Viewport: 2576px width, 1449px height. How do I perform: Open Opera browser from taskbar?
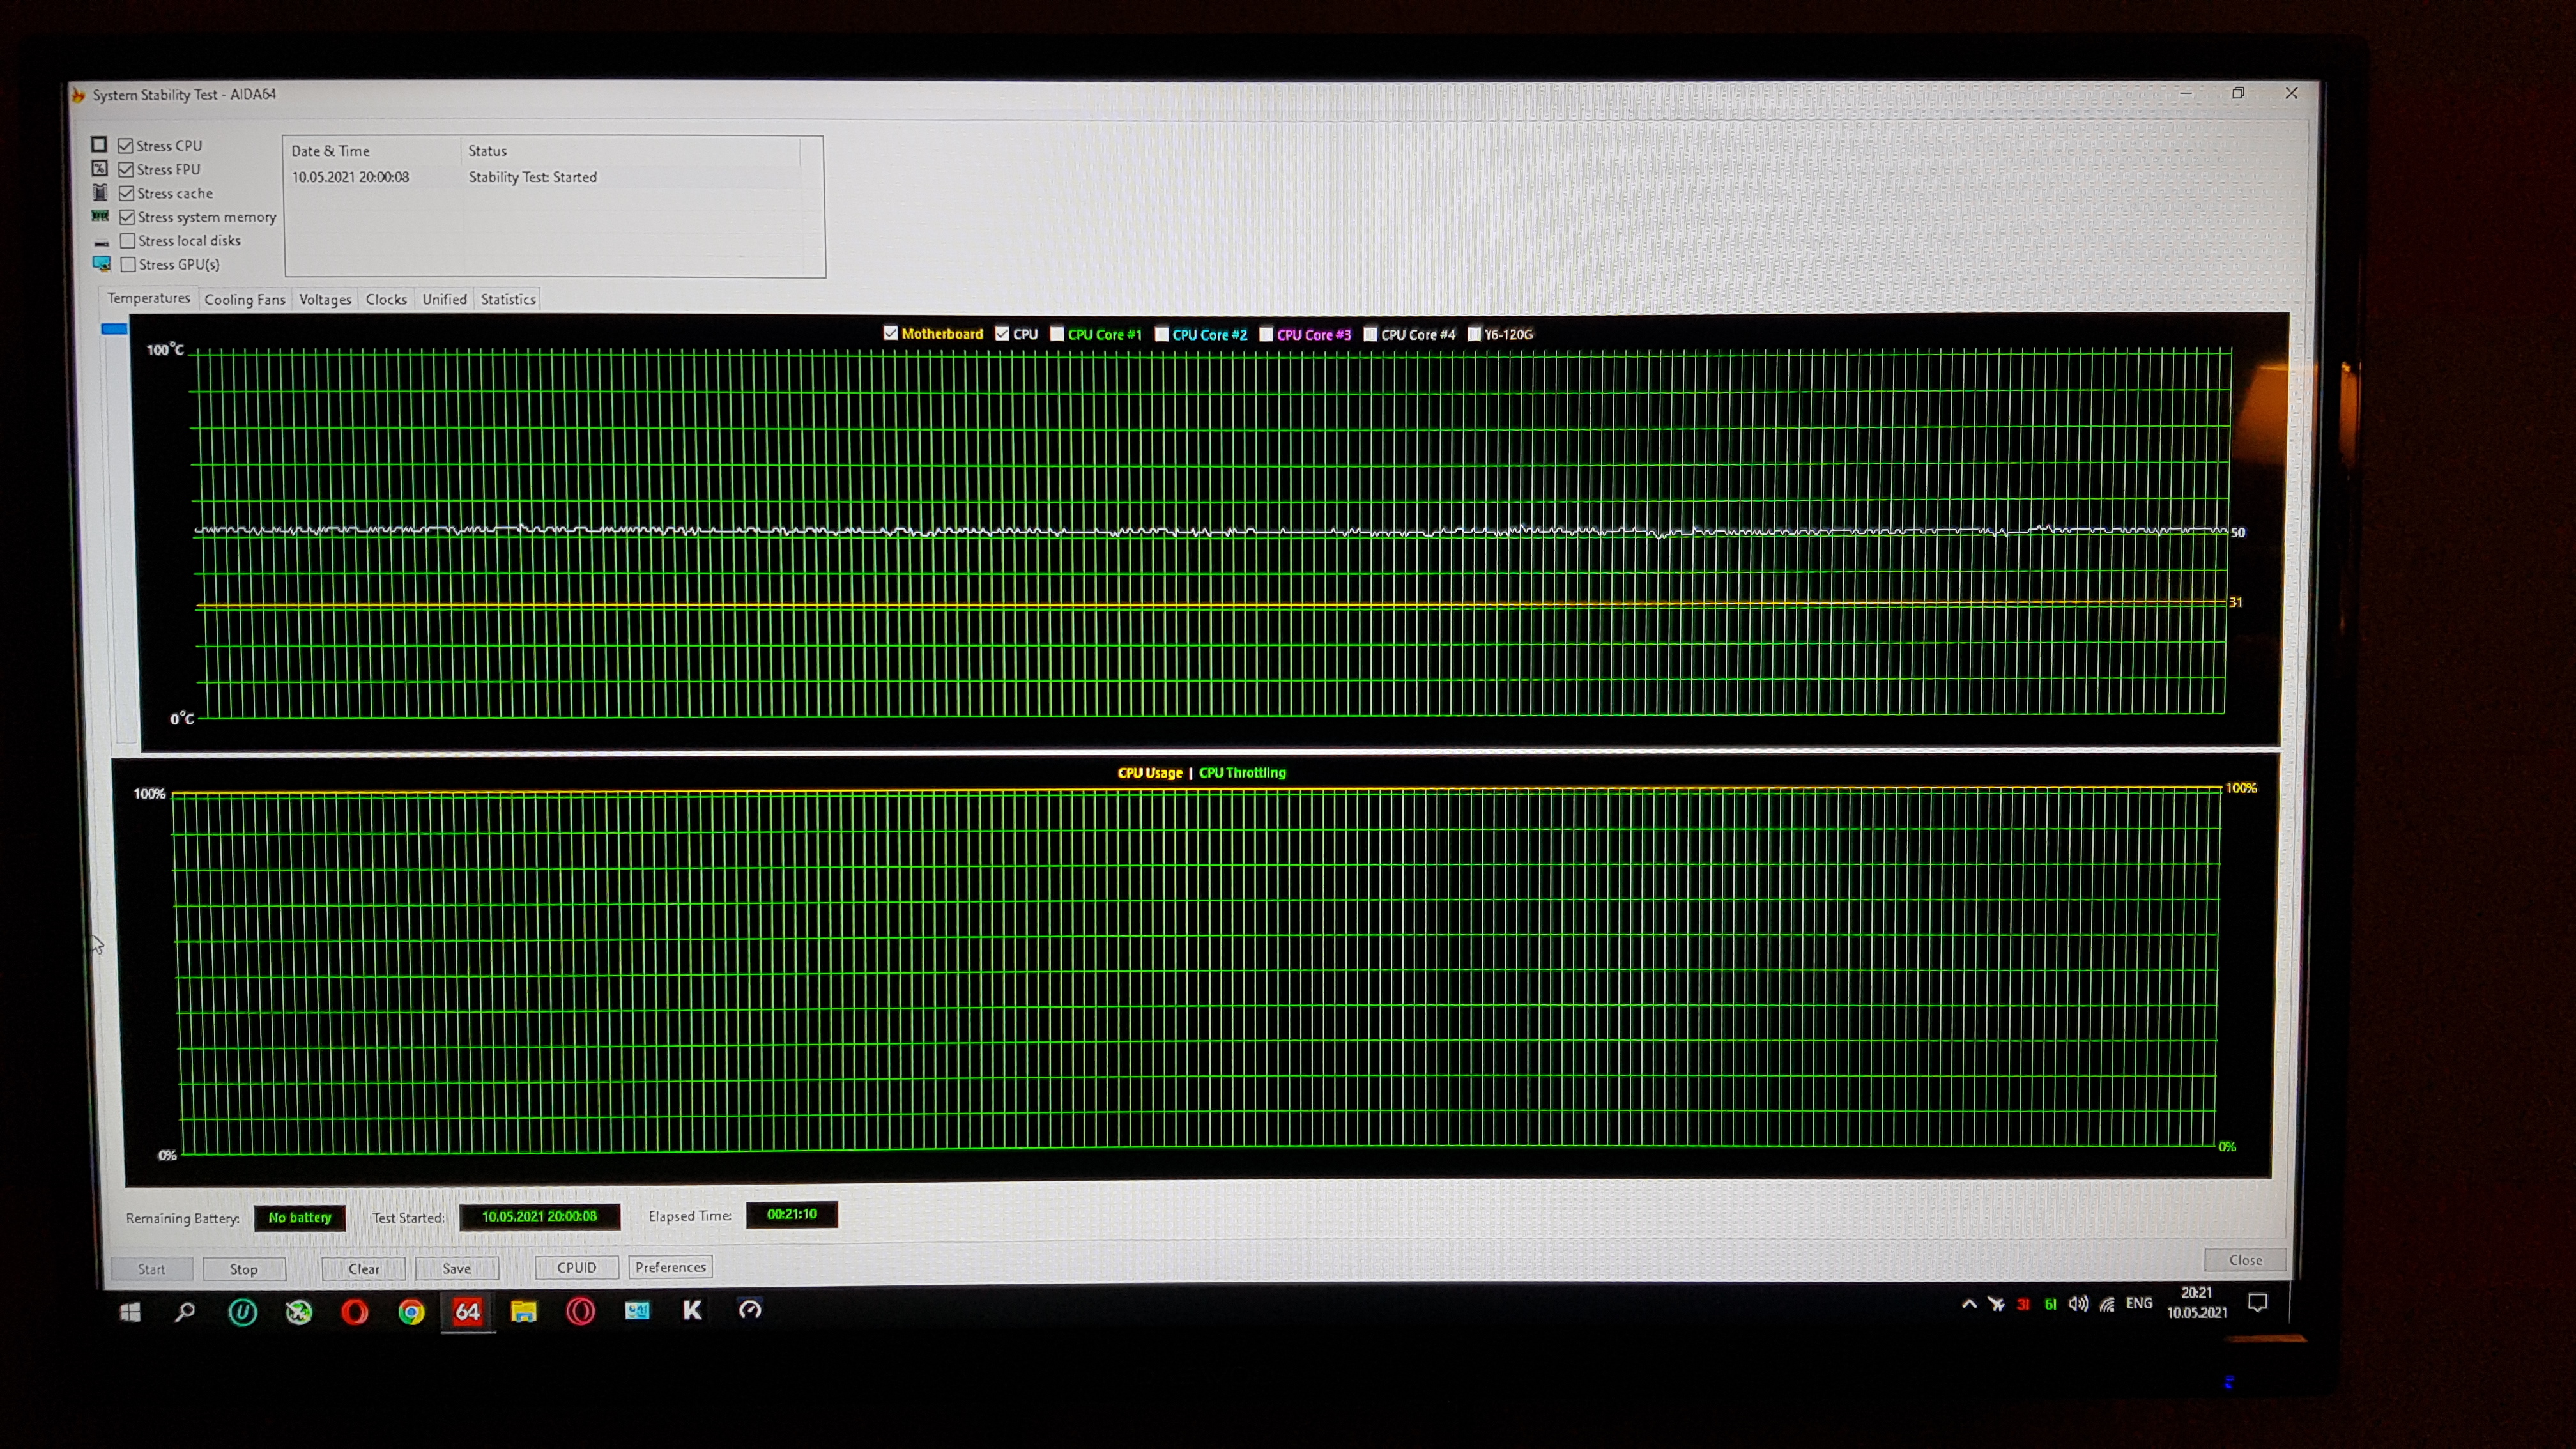354,1312
